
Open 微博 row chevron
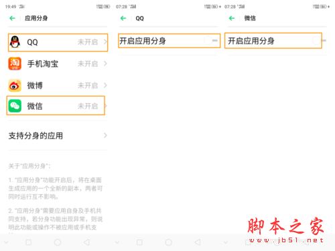[x=105, y=85]
